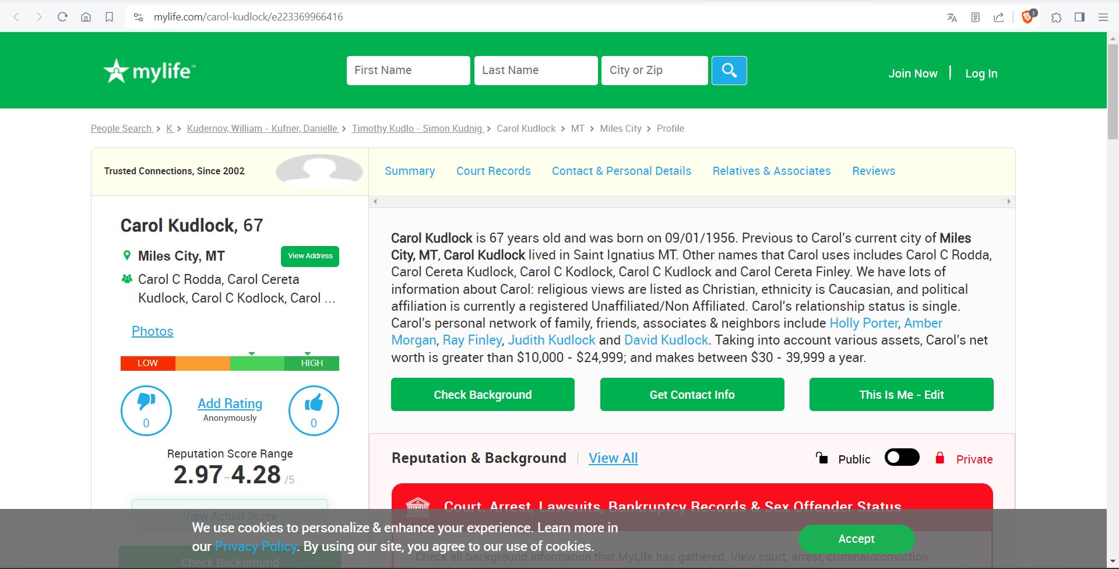Click People Search breadcrumb
Screen dimensions: 1119x569
click(121, 128)
